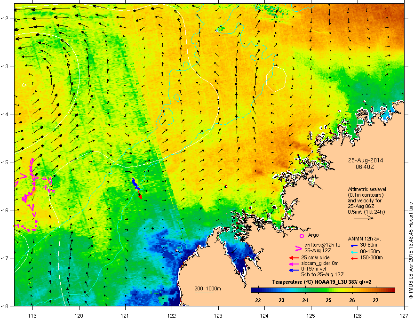Click the latitude axis label -18
Screen dimensions: 414x320
click(5, 306)
